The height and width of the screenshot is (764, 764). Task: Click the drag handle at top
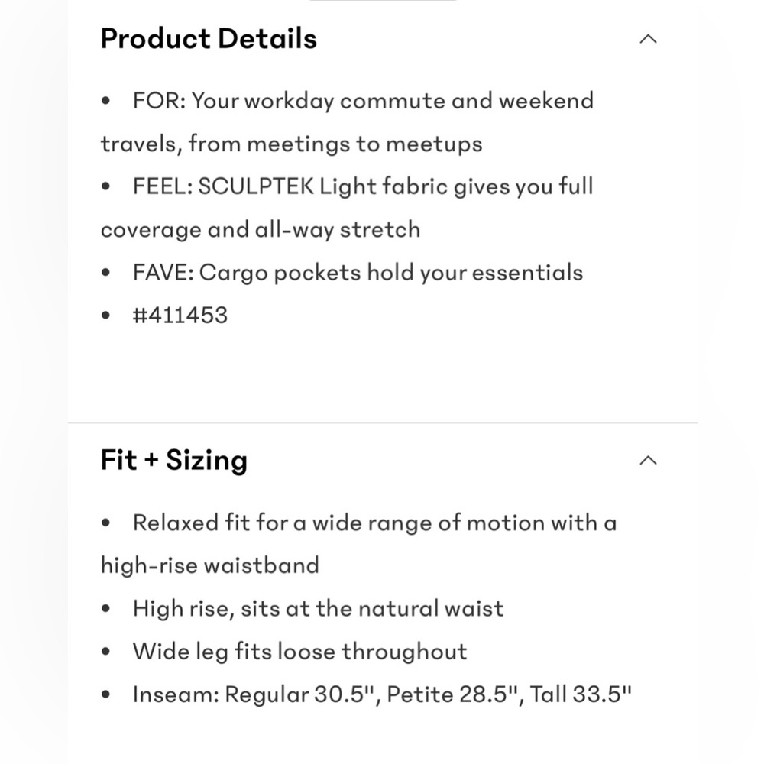pos(383,1)
